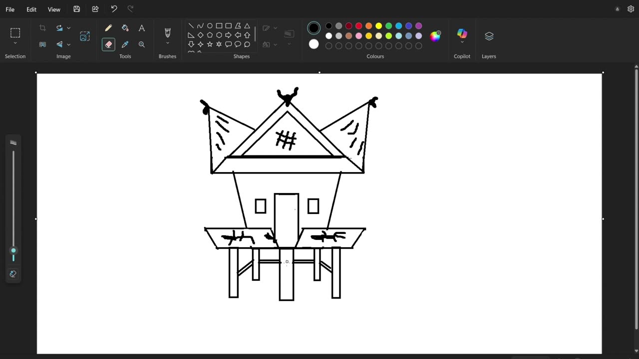Click the Share icon
The image size is (639, 359).
coord(95,9)
